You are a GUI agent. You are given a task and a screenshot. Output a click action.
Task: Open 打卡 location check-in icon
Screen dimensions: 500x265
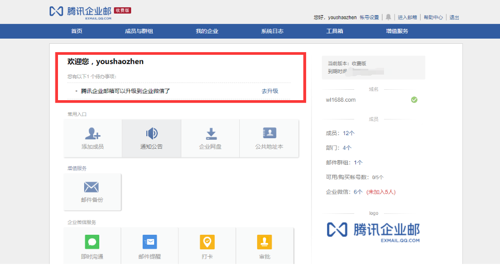207,242
